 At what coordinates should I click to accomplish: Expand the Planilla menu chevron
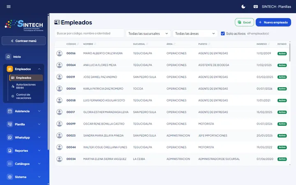tap(39, 124)
